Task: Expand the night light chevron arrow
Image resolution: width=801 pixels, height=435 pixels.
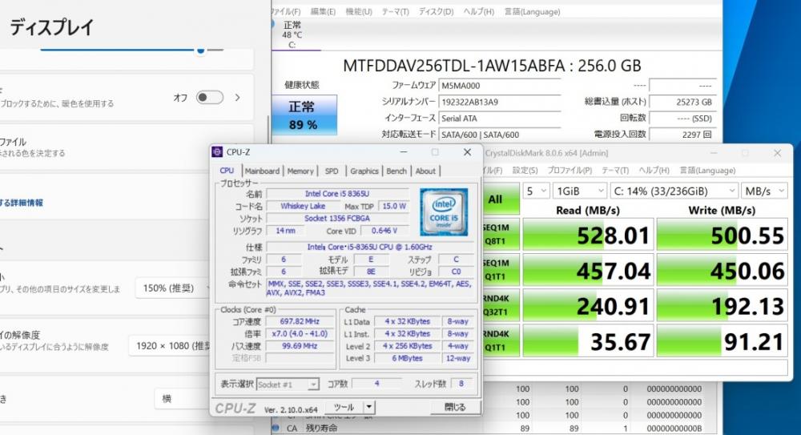Action: coord(238,97)
